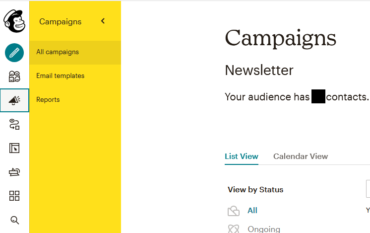
Task: Click the Campaigns panel header title
Action: pos(60,22)
